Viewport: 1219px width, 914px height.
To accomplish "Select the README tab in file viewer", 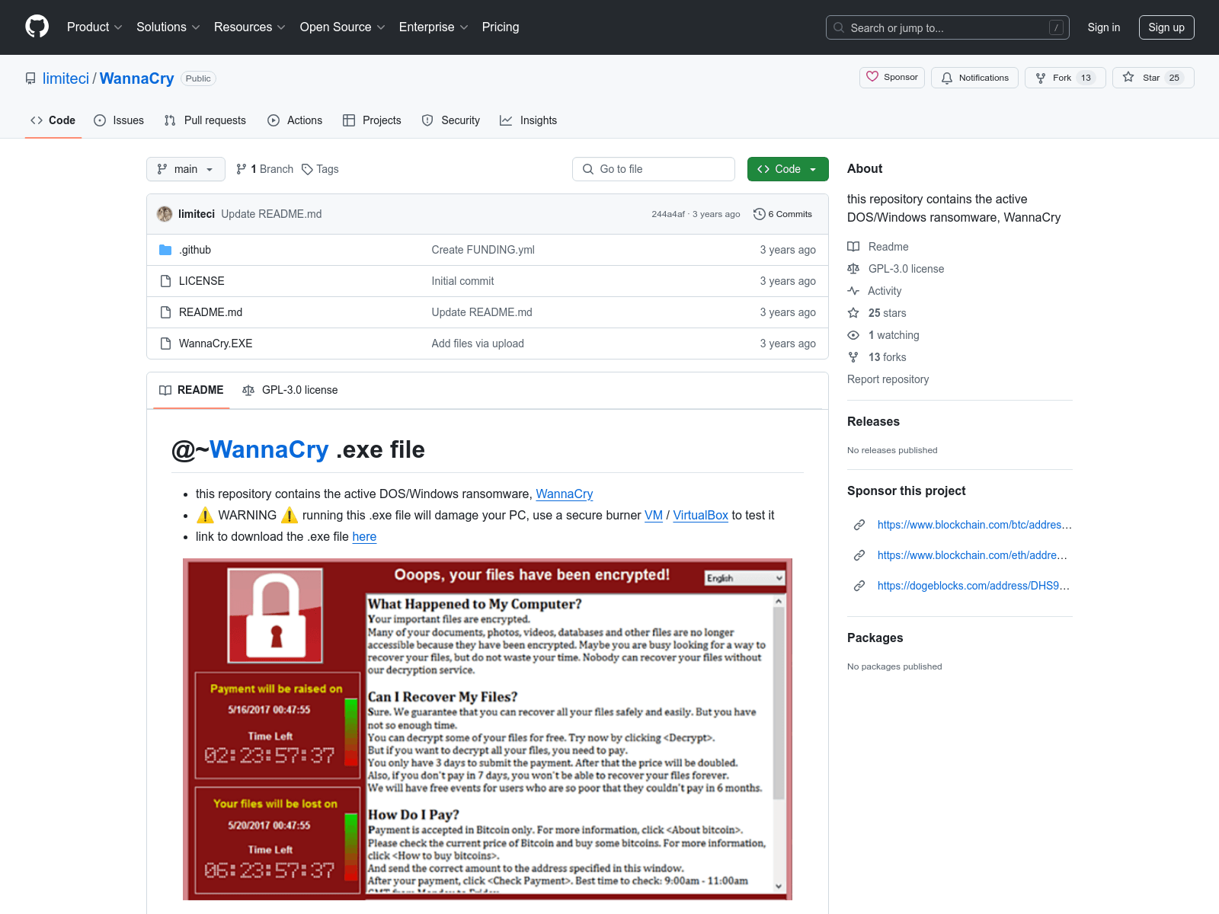I will 191,390.
